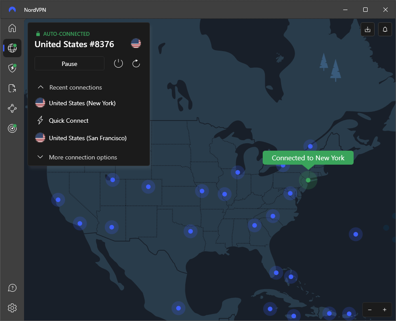Click the NordVPN logo in title bar

12,10
